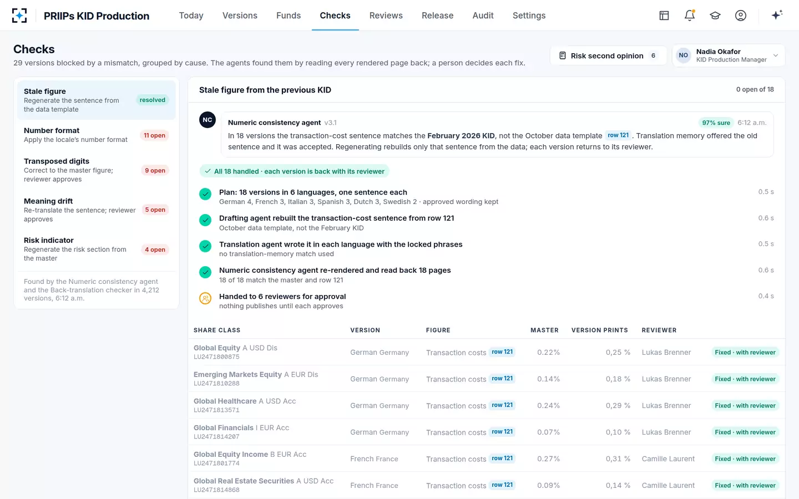Open the notifications bell

tap(690, 16)
